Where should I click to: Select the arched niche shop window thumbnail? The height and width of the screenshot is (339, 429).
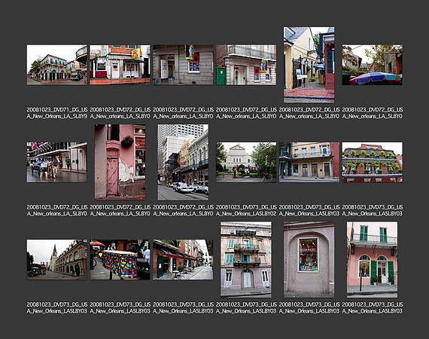[309, 259]
